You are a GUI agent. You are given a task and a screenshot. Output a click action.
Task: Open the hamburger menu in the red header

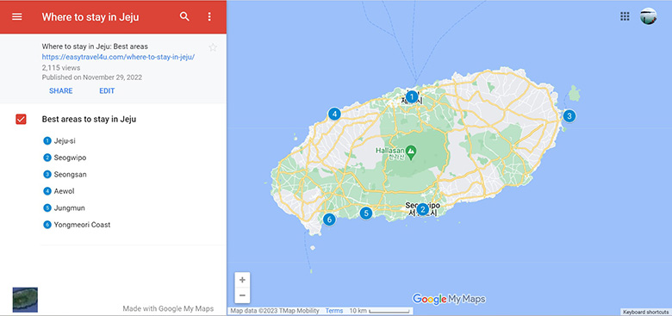click(16, 16)
